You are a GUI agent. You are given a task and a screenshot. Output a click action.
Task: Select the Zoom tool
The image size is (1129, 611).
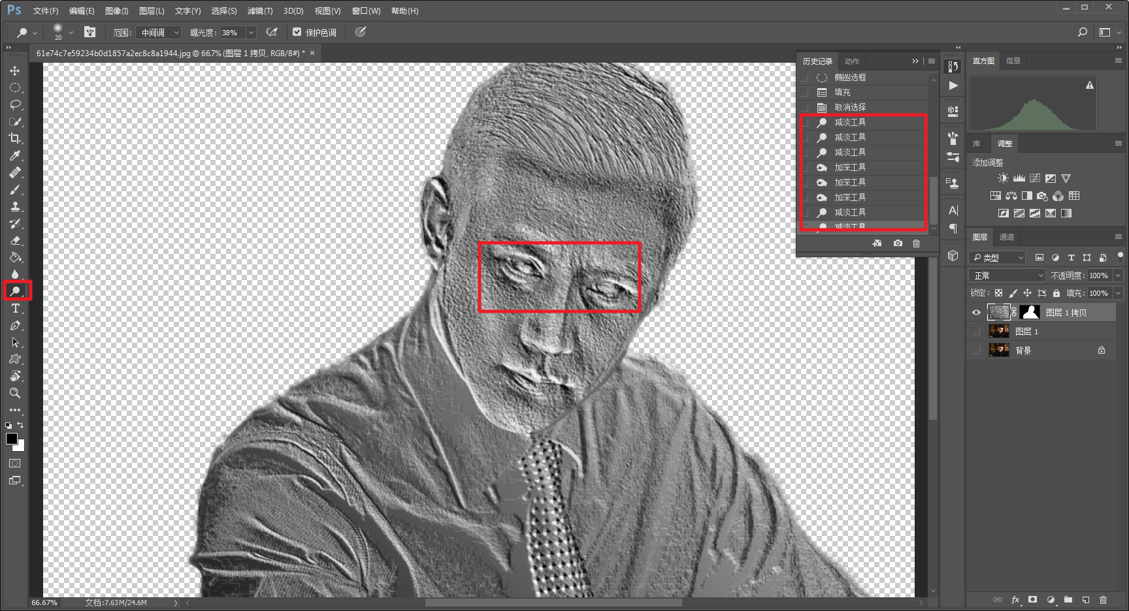point(14,393)
